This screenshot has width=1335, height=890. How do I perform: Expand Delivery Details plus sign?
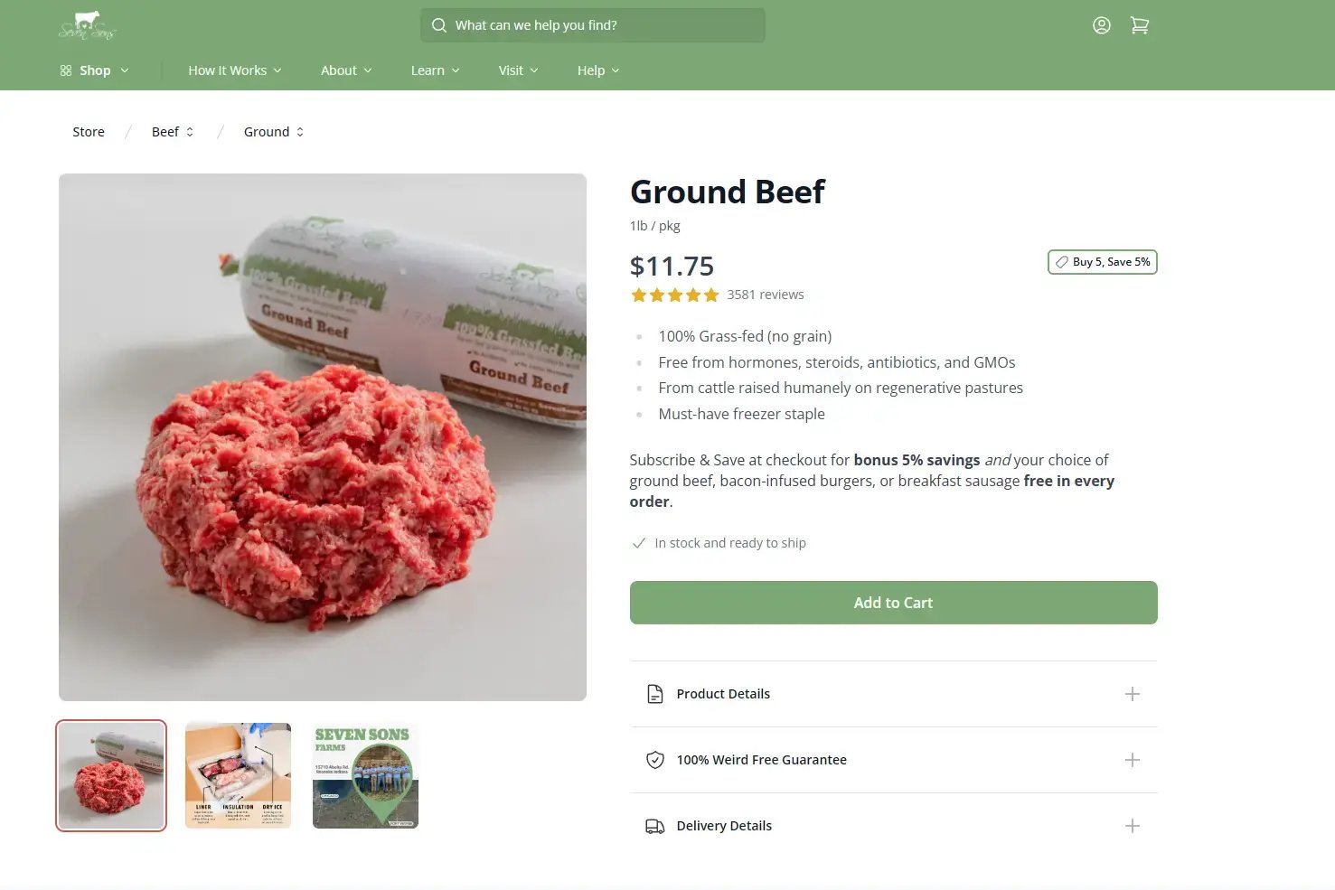1132,826
